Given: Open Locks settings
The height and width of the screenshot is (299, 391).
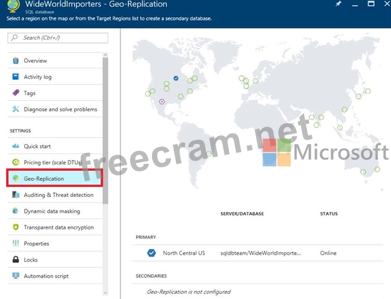Looking at the screenshot, I should [55, 259].
